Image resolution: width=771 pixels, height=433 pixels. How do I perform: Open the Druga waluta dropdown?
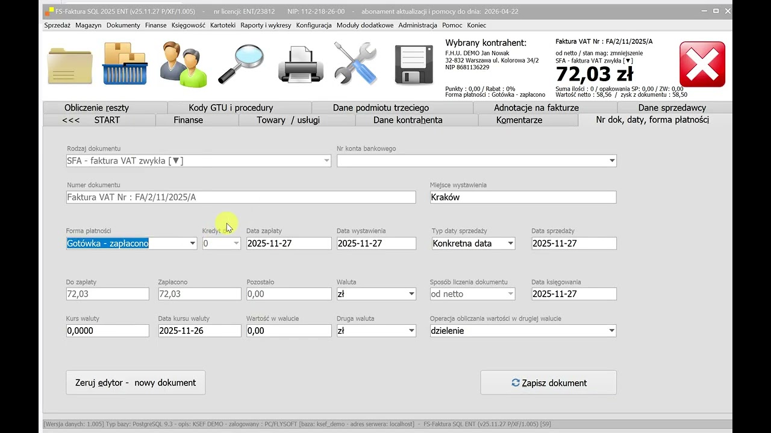click(x=412, y=331)
